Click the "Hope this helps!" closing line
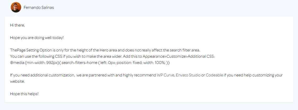The height and width of the screenshot is (110, 298). [x=24, y=94]
